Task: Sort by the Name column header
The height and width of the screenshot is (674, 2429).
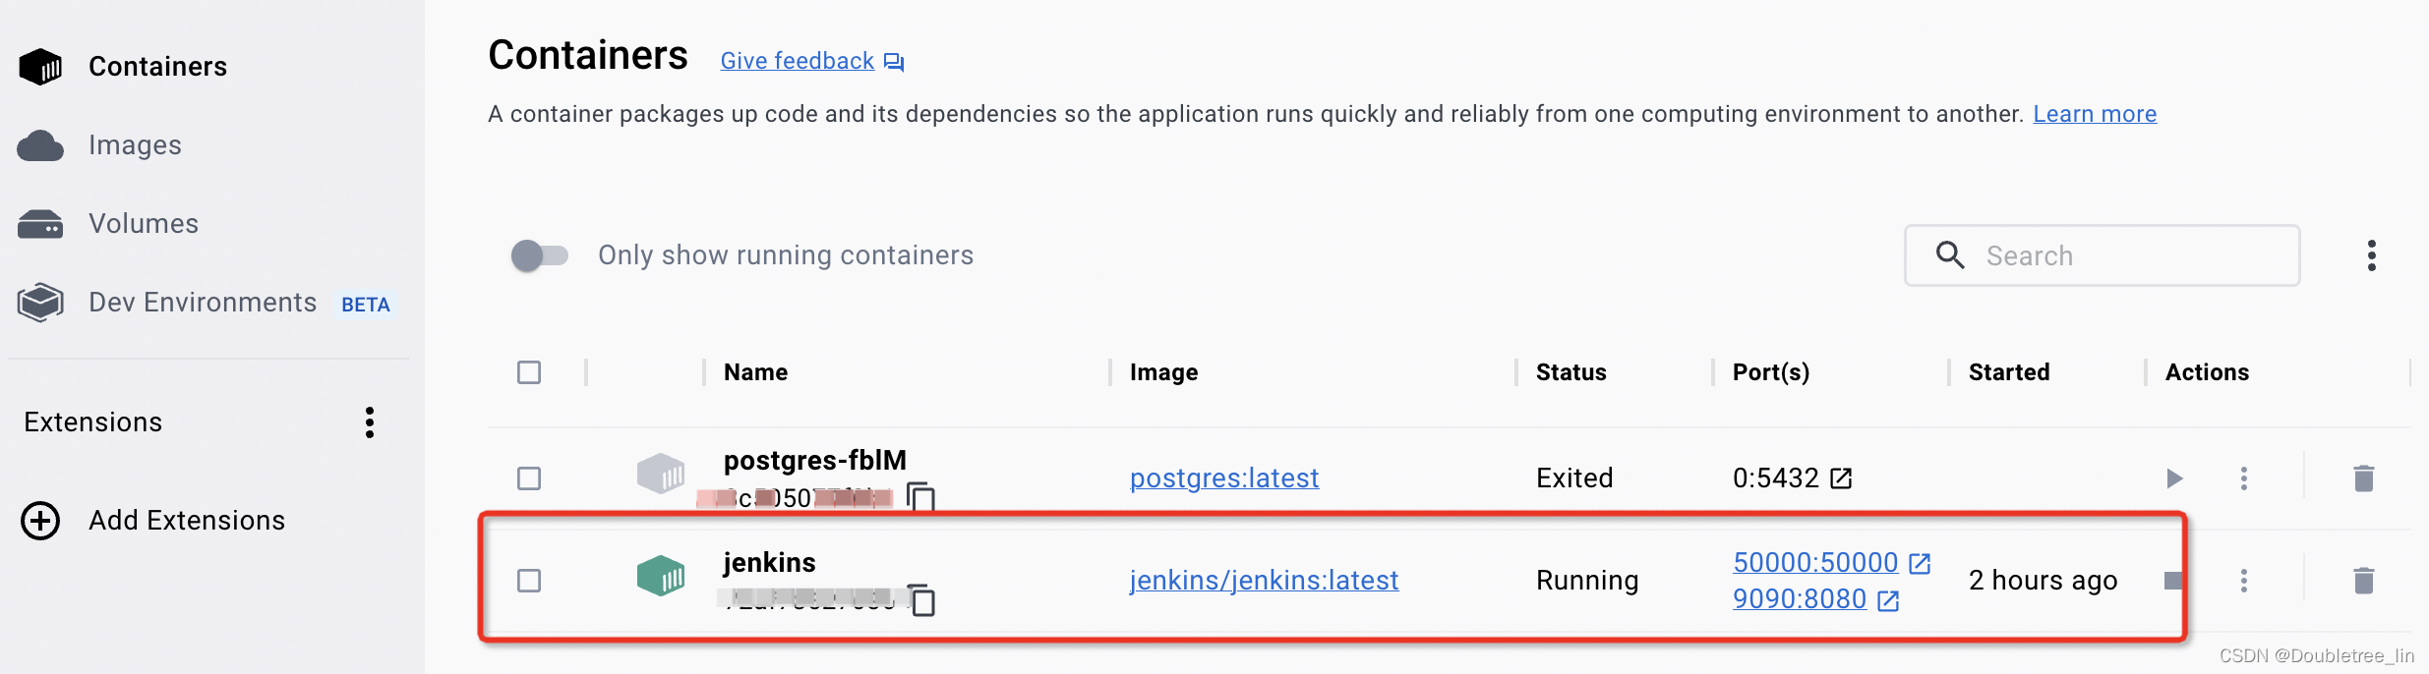Action: click(755, 372)
